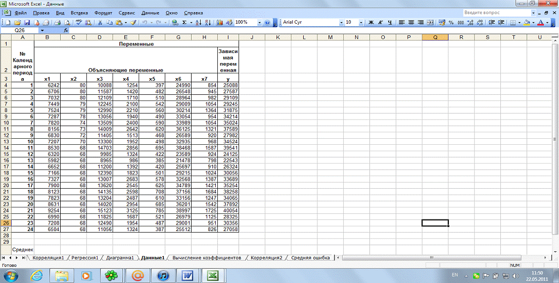559x283 pixels.
Task: Click the Format Painter brush icon
Action: (x=133, y=23)
